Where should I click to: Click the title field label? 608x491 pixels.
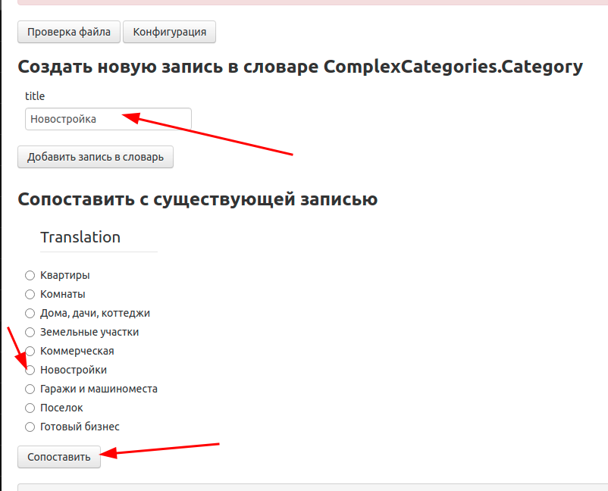click(x=35, y=96)
